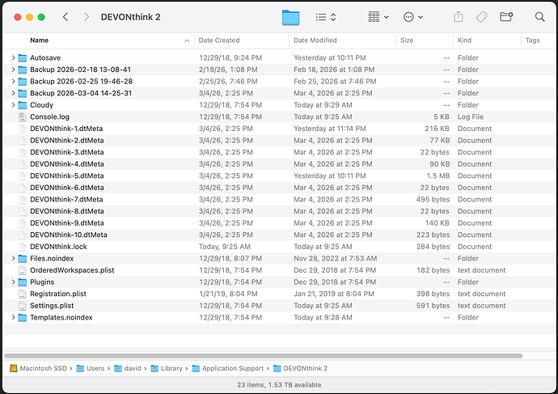The image size is (558, 394).
Task: Select the Plugins folder icon
Action: tap(23, 282)
